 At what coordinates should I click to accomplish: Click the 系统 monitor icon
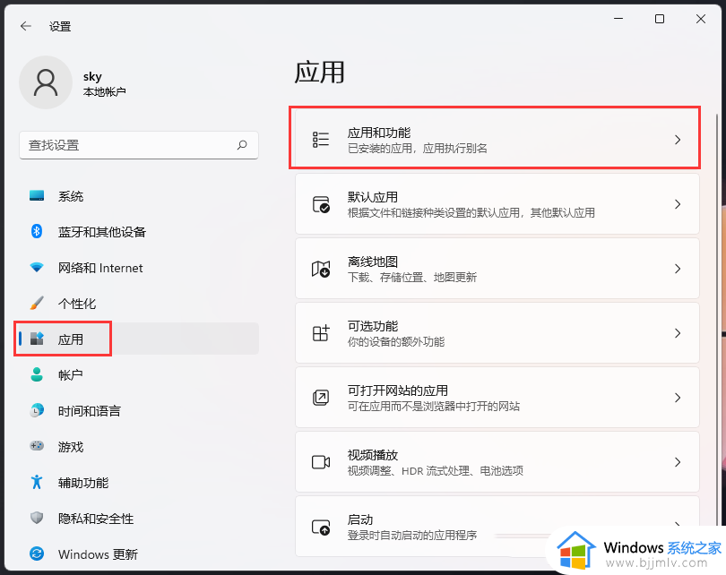37,195
